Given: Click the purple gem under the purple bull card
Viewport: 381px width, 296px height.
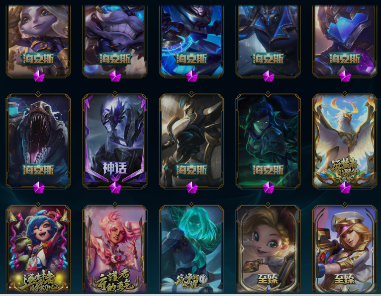Looking at the screenshot, I should [115, 76].
